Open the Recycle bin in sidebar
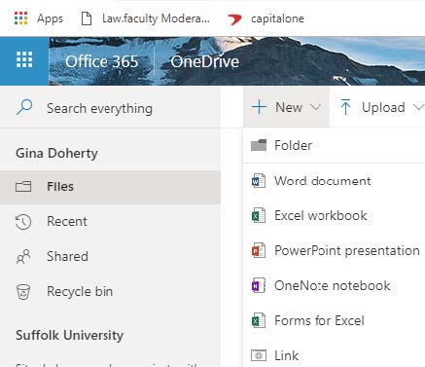The width and height of the screenshot is (425, 367). coord(110,292)
